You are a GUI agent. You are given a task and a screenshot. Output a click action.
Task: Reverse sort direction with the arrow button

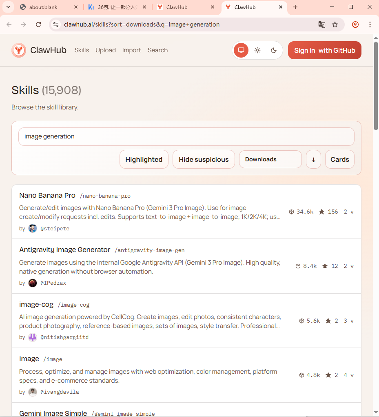click(313, 159)
